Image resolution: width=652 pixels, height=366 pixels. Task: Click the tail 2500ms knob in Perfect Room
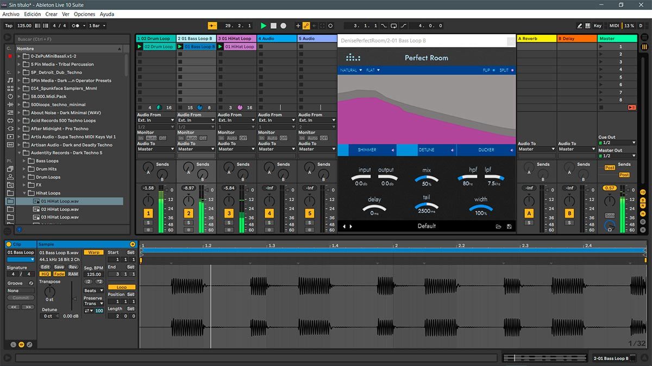pyautogui.click(x=427, y=206)
